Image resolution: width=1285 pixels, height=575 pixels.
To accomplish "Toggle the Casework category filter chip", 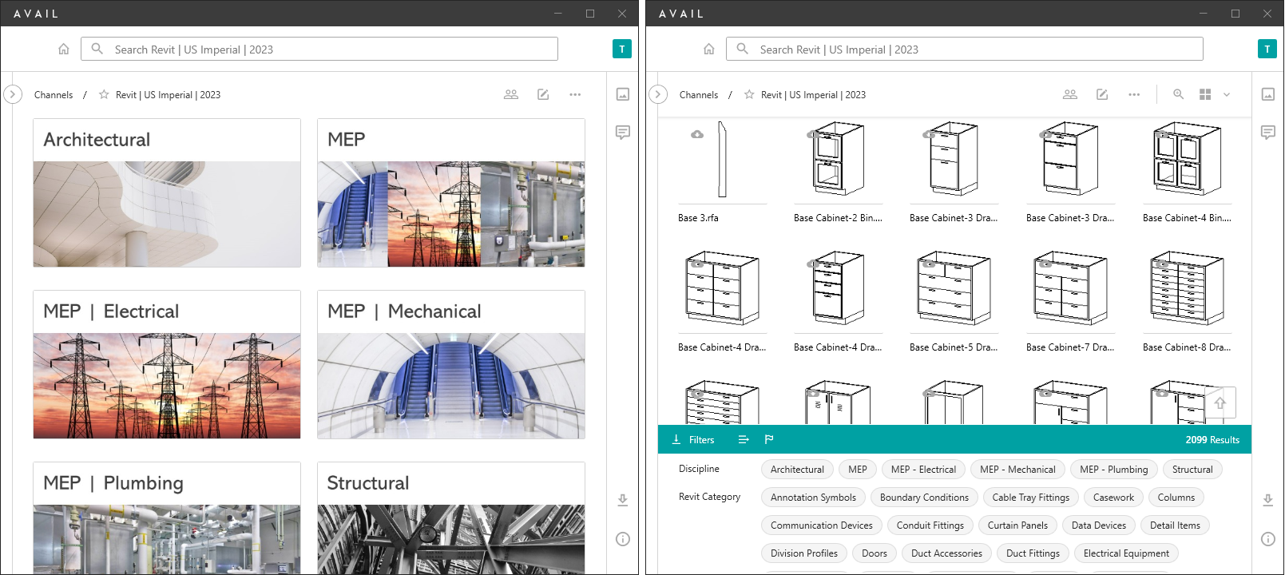I will click(1112, 498).
